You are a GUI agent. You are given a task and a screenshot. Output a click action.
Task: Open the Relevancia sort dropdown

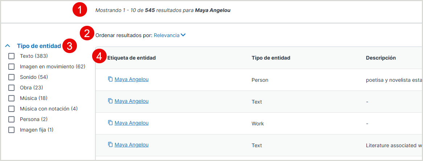[x=170, y=35]
